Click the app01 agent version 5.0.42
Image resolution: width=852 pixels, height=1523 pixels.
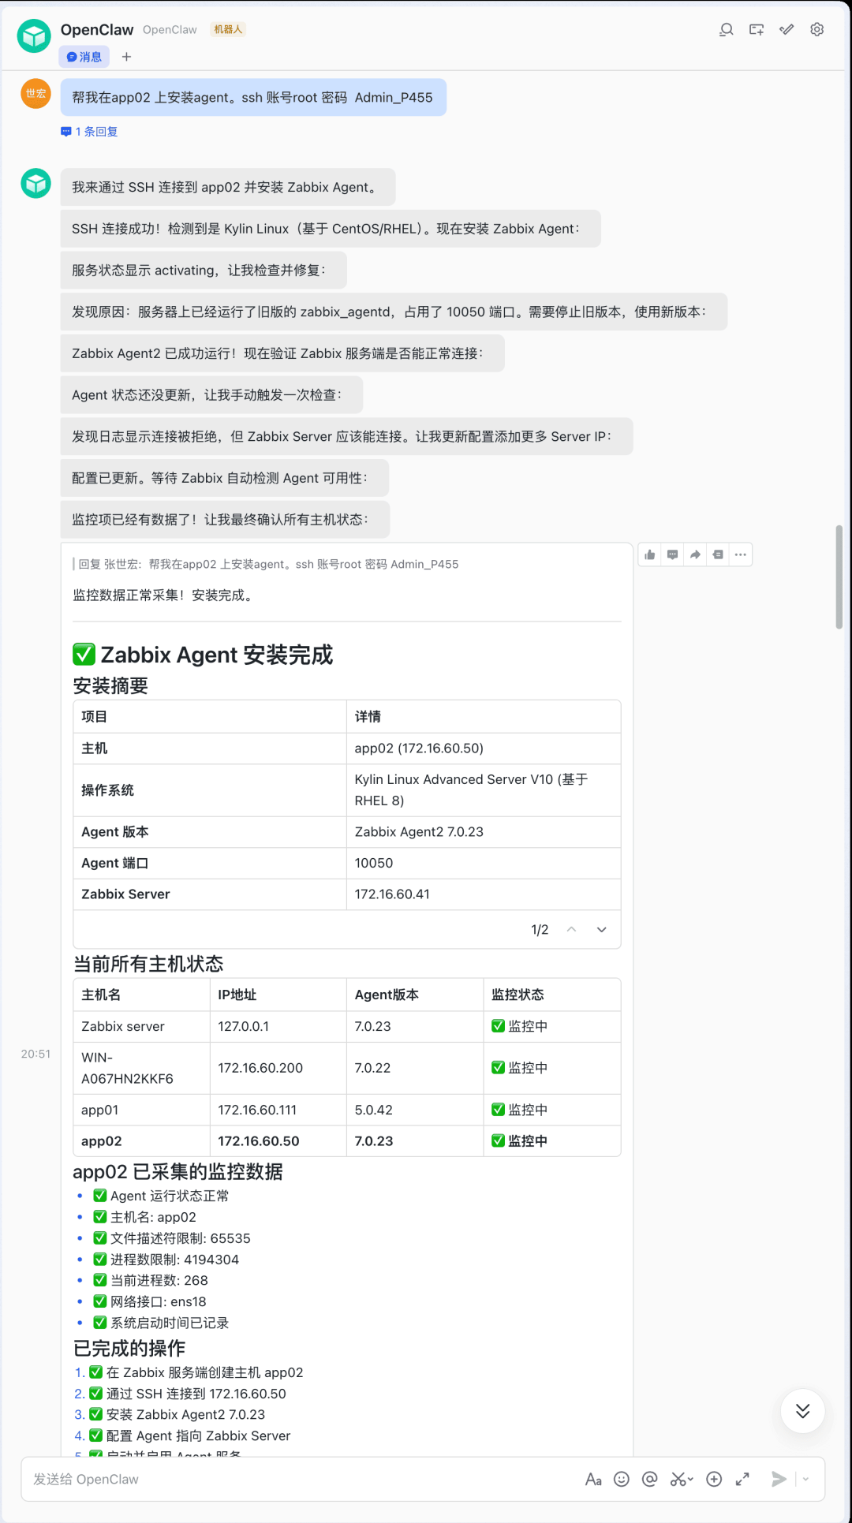(373, 1110)
